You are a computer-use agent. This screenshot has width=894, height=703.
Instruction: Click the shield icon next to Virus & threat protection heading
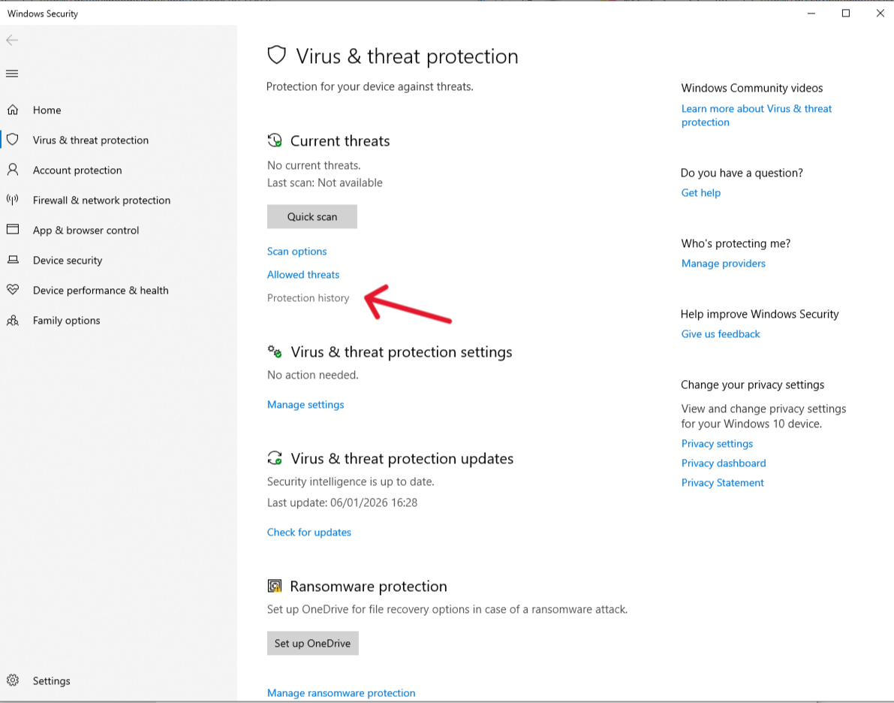[x=277, y=55]
